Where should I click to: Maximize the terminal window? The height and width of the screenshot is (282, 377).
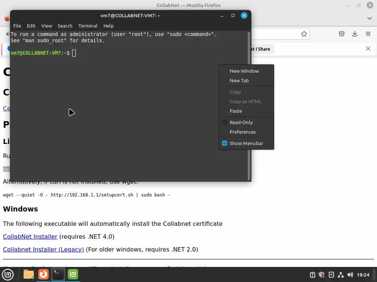(233, 15)
